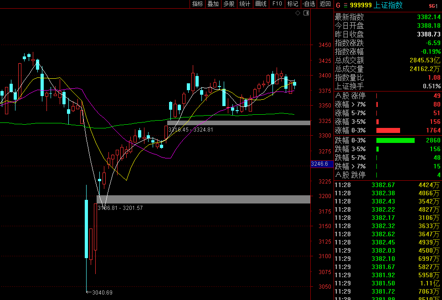Click the 涨幅 3-5% row
The image size is (442, 300).
388,122
